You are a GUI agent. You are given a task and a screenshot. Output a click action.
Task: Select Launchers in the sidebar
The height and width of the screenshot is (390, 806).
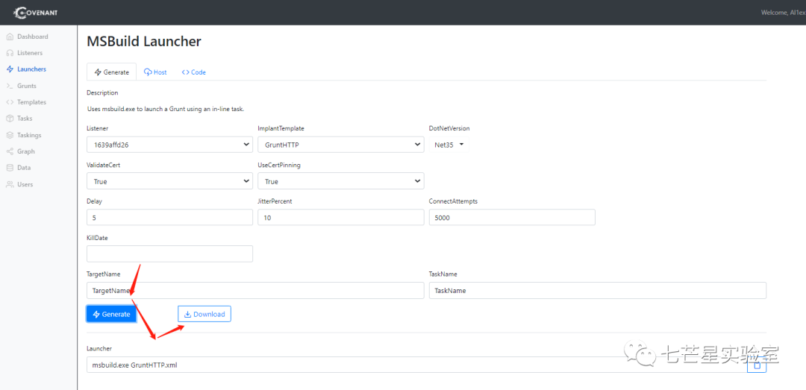[31, 69]
